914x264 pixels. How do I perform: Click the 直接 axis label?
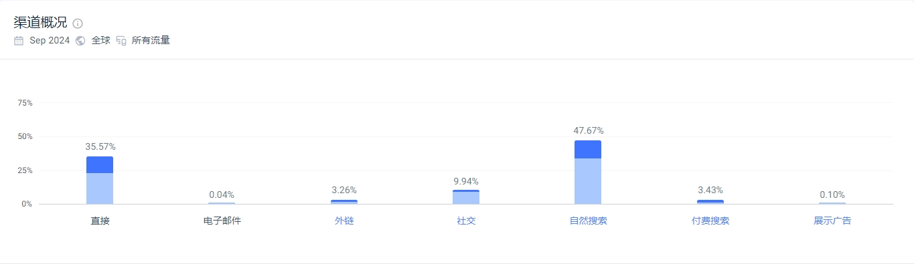100,221
